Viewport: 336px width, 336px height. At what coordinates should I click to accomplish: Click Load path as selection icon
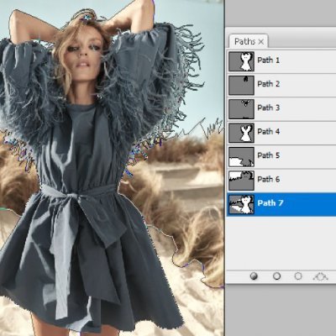tap(298, 276)
